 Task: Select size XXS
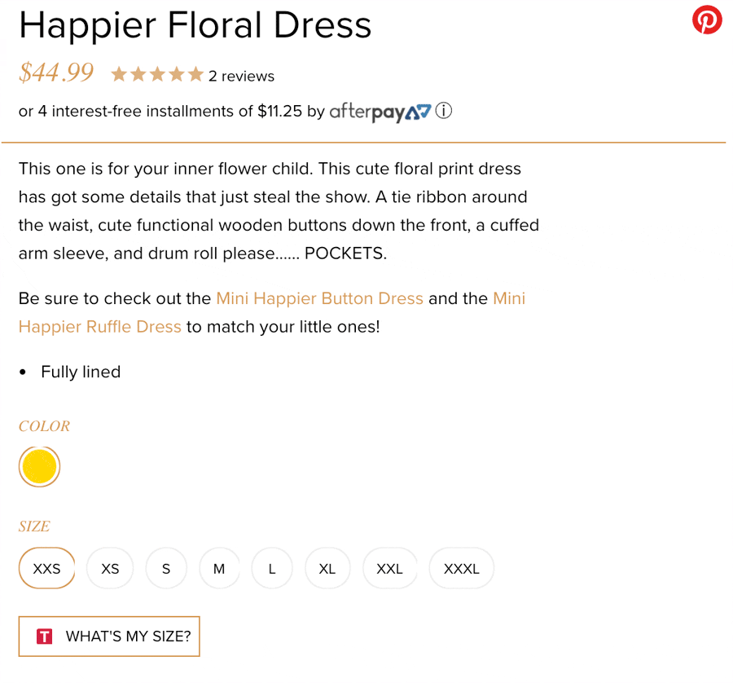(46, 568)
